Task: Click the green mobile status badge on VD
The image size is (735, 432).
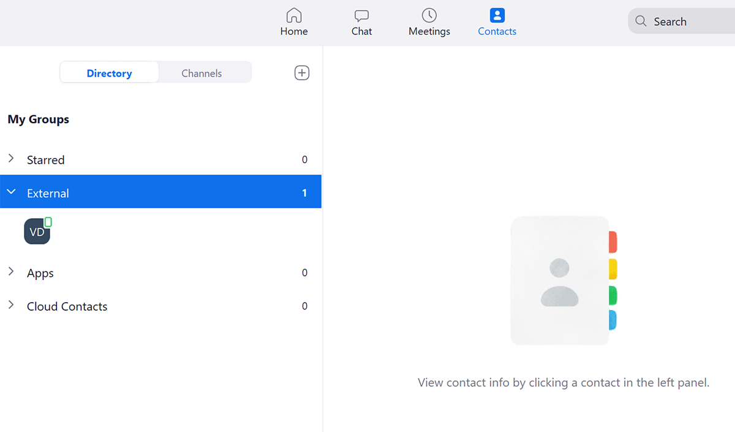Action: pos(48,222)
